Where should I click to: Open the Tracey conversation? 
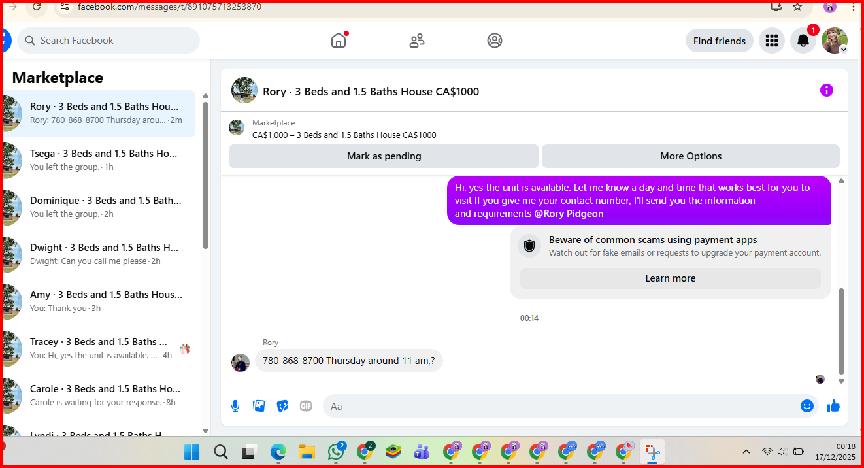tap(99, 349)
